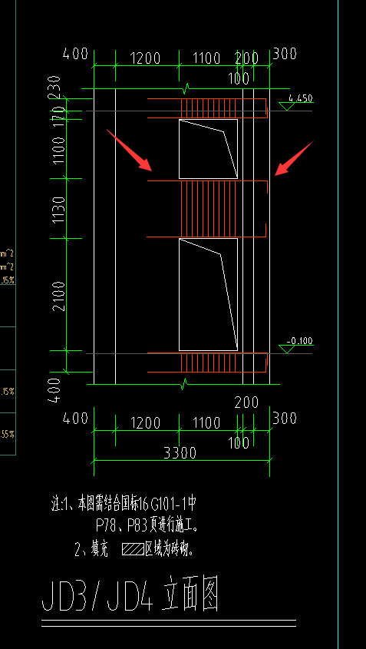The image size is (366, 649).
Task: Select the -0.100 elevation triangle marker
Action: (x=287, y=349)
